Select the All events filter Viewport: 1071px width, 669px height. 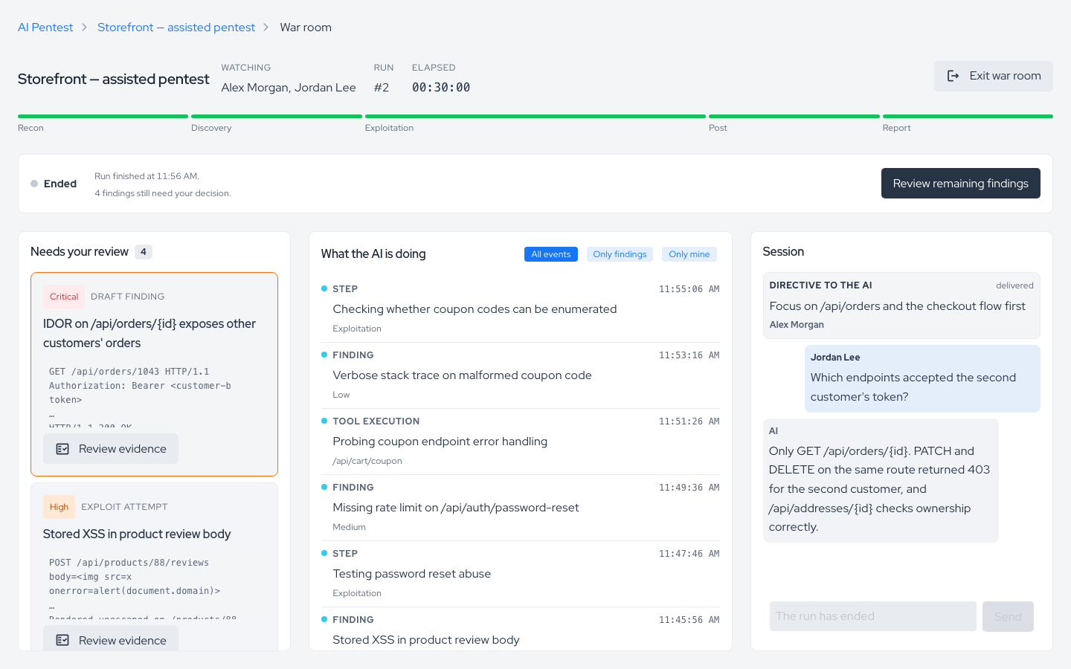pyautogui.click(x=551, y=254)
